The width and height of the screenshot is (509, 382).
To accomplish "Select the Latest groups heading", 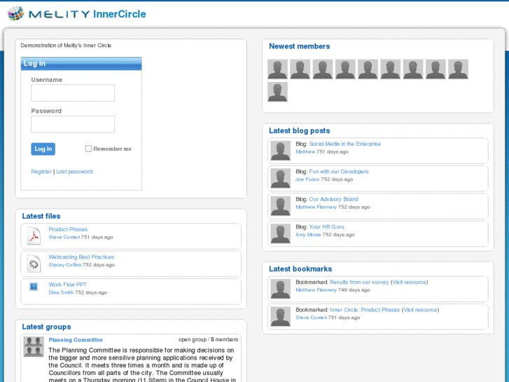I will pos(46,327).
